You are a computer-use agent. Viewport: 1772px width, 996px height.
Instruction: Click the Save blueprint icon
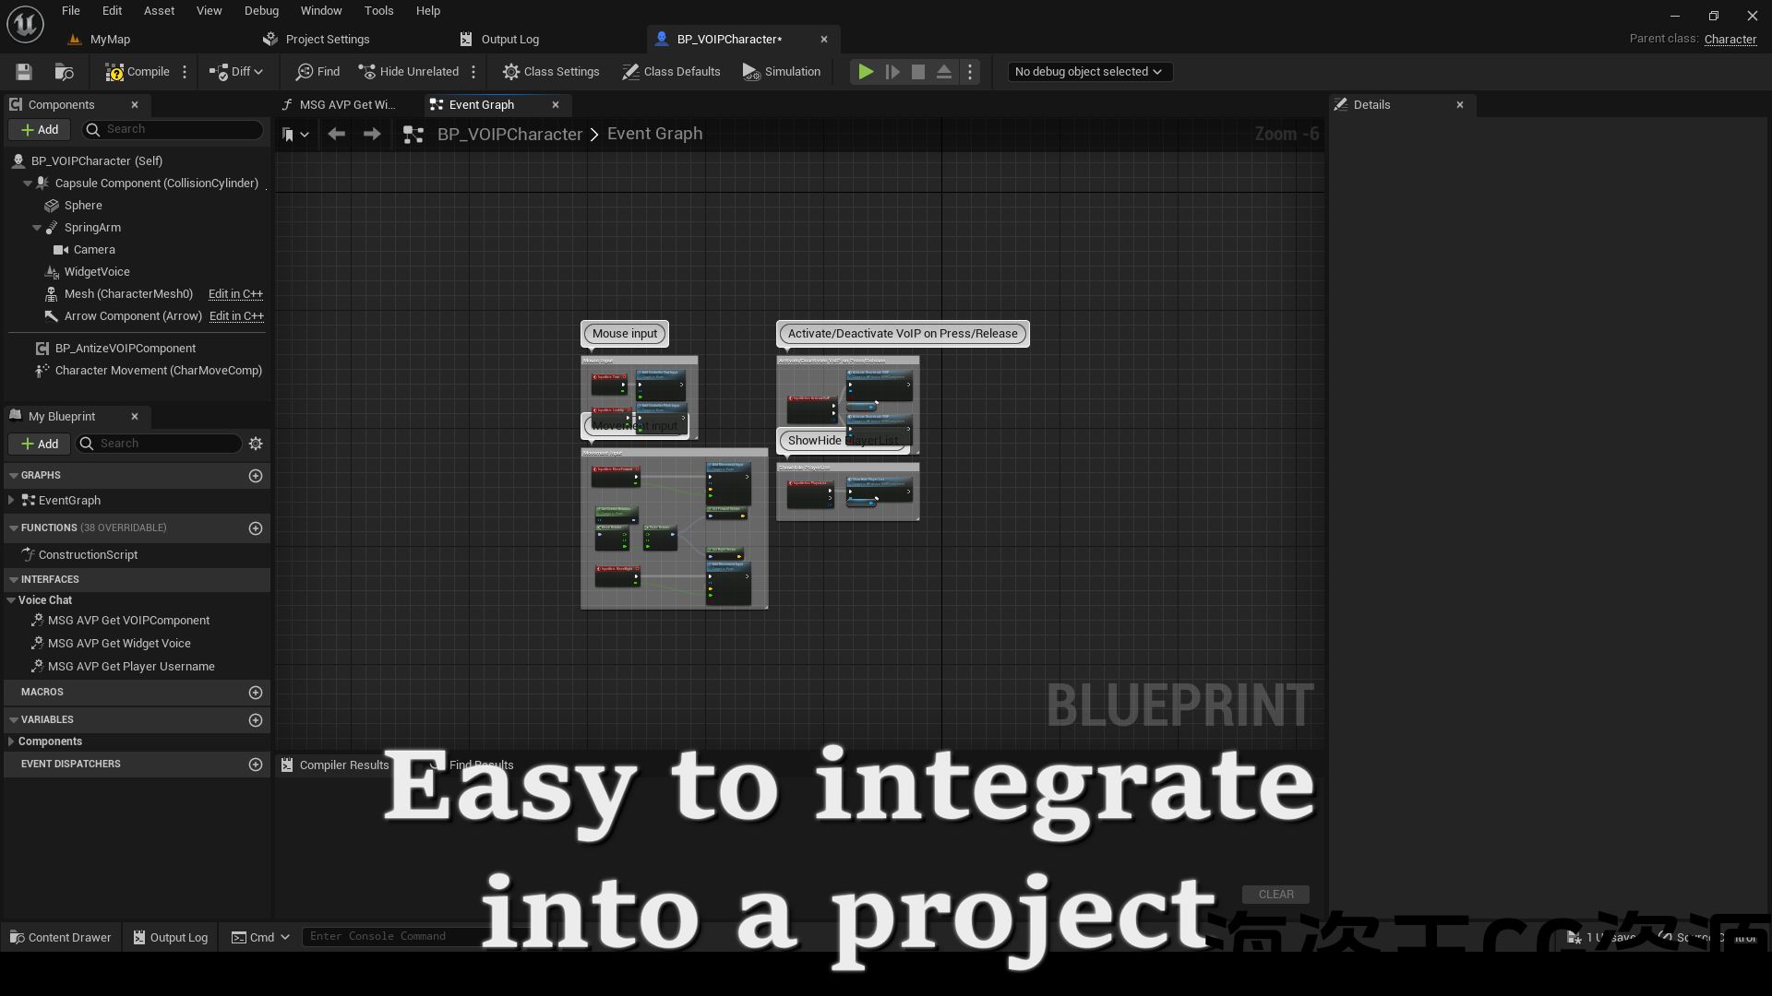point(24,72)
